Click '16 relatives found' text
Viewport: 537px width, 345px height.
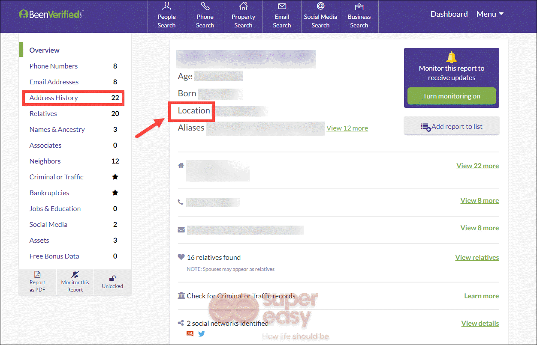coord(214,257)
